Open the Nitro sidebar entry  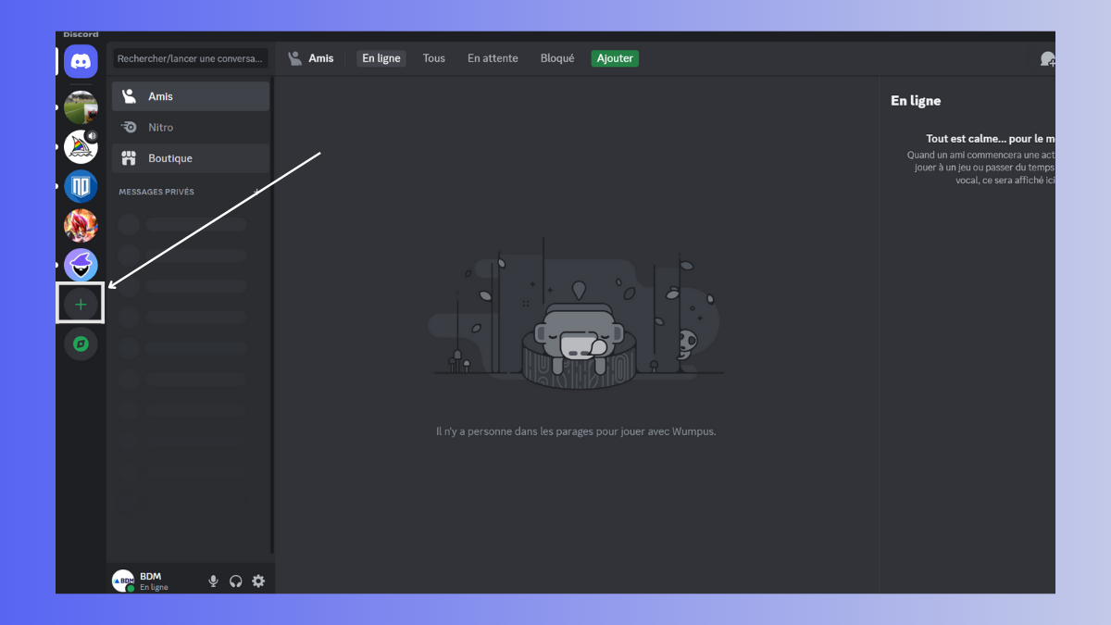tap(191, 127)
